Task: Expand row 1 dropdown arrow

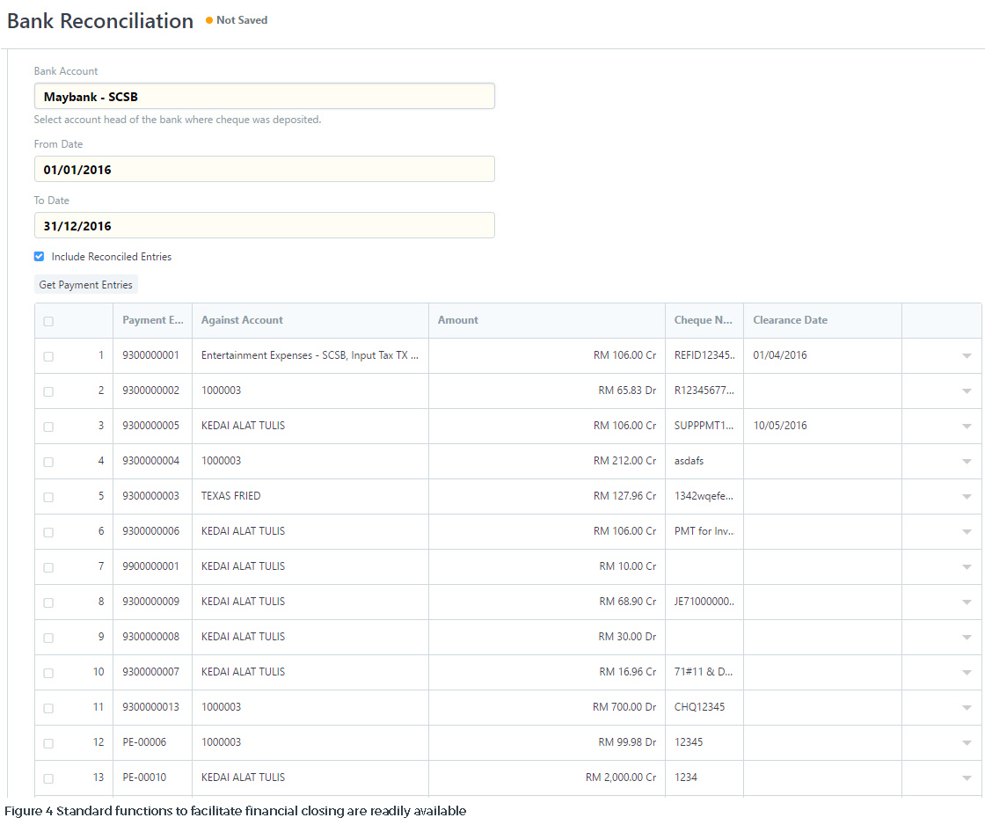Action: click(x=966, y=356)
